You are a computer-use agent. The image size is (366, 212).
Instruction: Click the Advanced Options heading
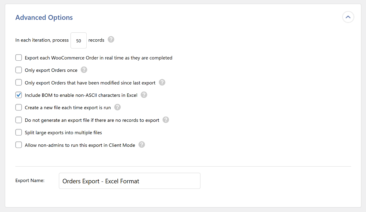pyautogui.click(x=44, y=17)
